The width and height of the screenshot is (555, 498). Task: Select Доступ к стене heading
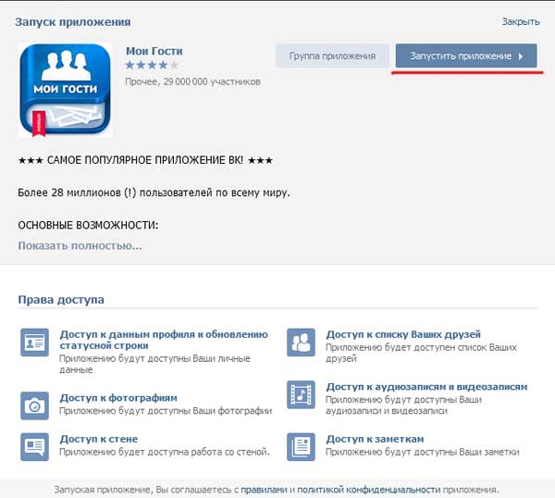click(x=100, y=439)
